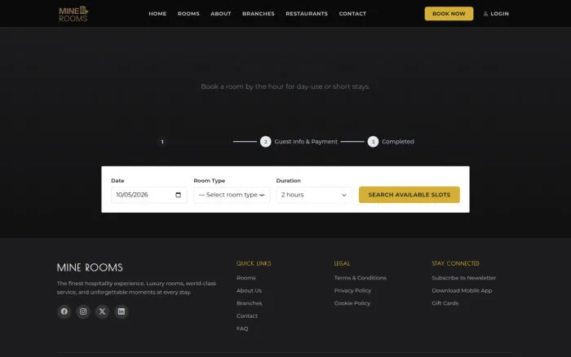This screenshot has height=357, width=571.
Task: Open the X (Twitter) social icon
Action: tap(102, 311)
